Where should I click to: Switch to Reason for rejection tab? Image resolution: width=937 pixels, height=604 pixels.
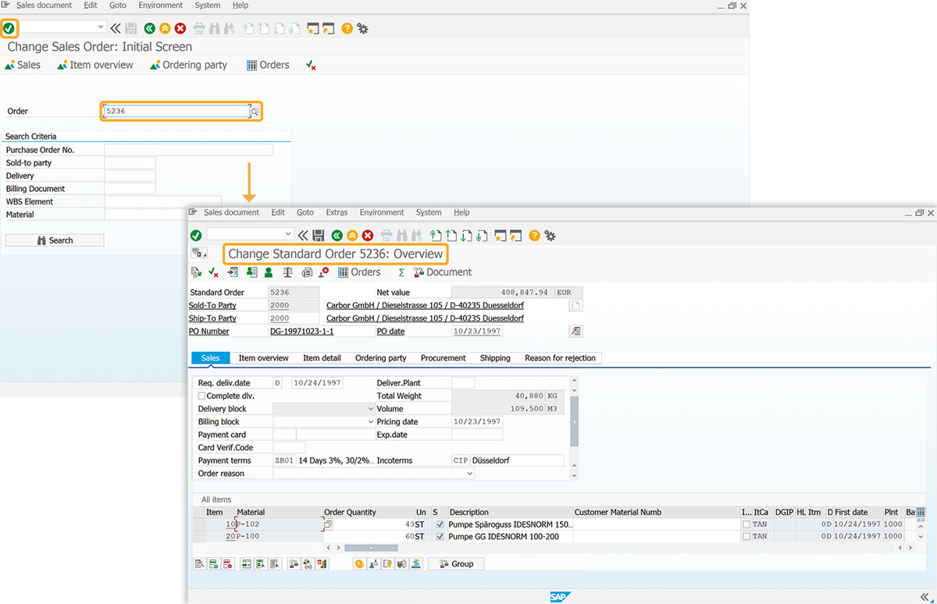560,358
